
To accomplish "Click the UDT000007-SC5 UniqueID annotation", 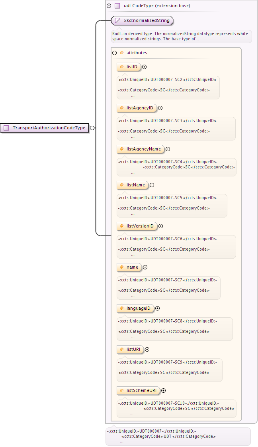I will tap(168, 198).
